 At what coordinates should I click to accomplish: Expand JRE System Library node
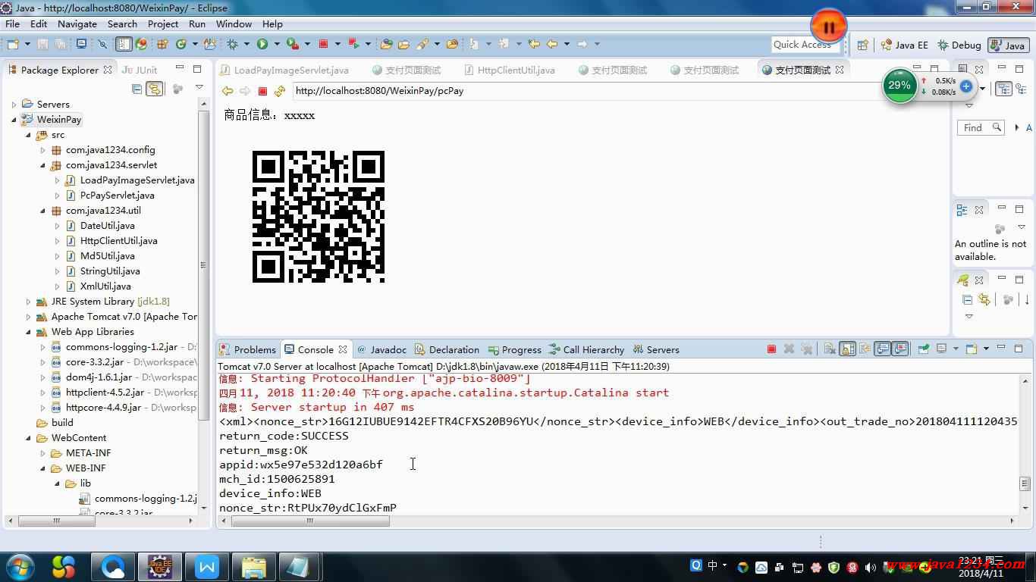coord(29,302)
